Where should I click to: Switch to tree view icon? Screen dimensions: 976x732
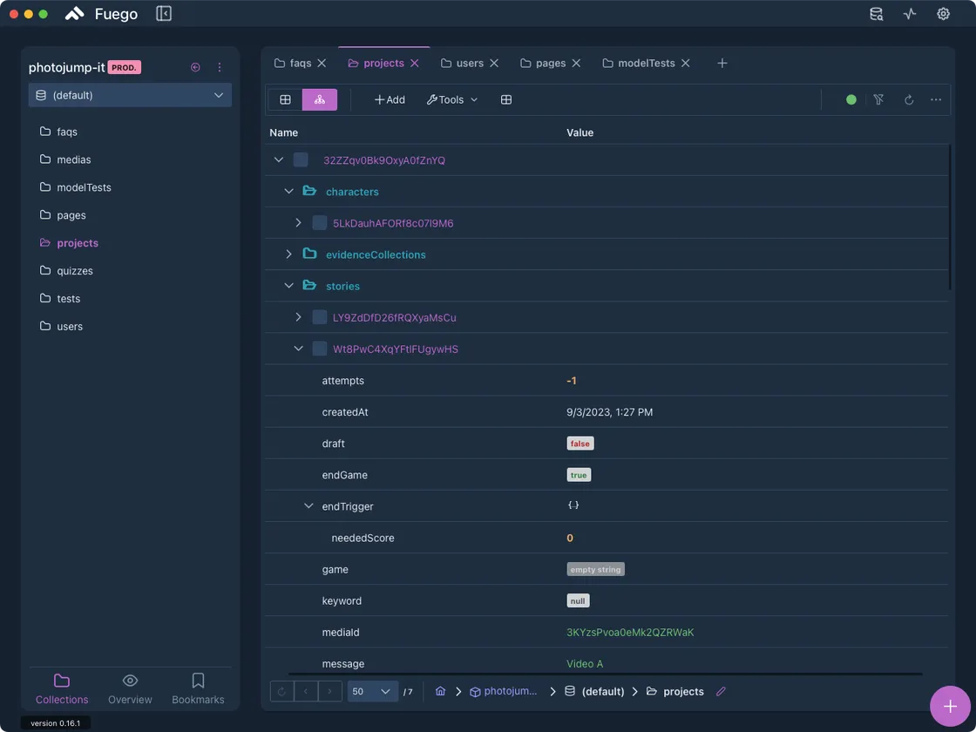point(319,99)
